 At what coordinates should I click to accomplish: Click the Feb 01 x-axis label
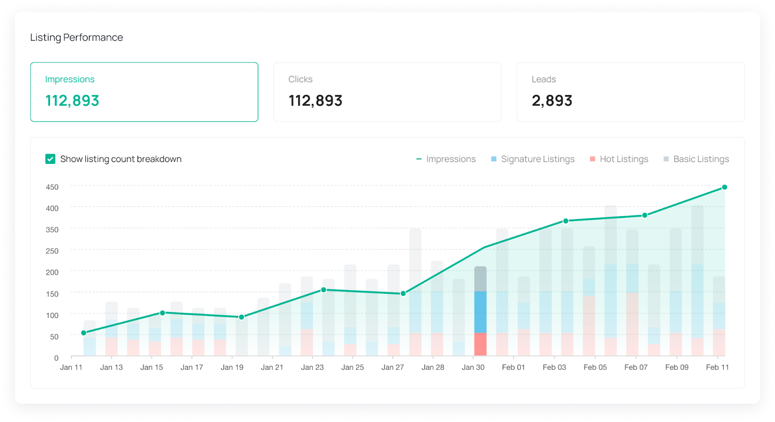[x=513, y=367]
